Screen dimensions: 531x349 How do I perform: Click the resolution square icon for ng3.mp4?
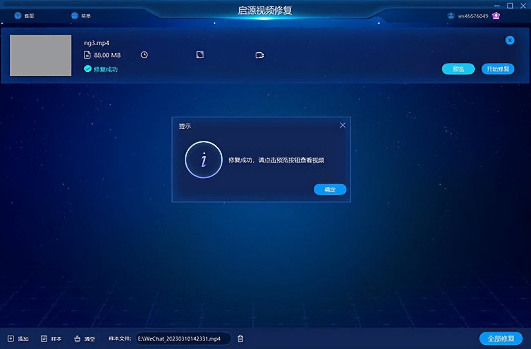200,55
